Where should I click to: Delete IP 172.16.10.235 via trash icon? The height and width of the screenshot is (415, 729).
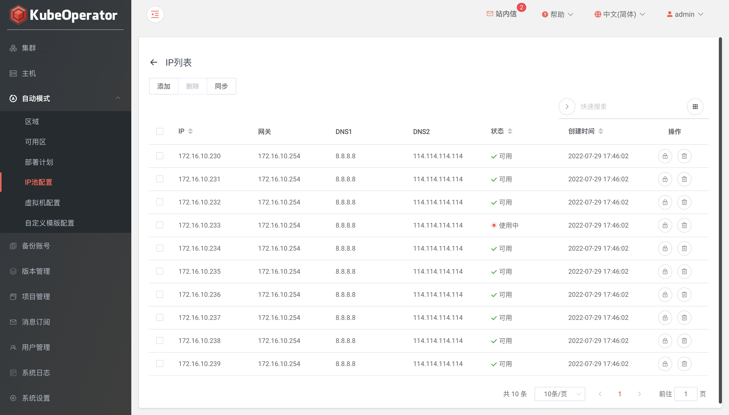[x=684, y=272]
